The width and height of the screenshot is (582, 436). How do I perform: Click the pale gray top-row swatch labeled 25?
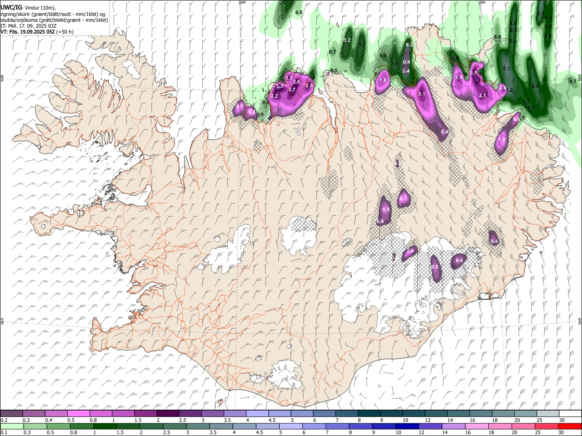548,414
